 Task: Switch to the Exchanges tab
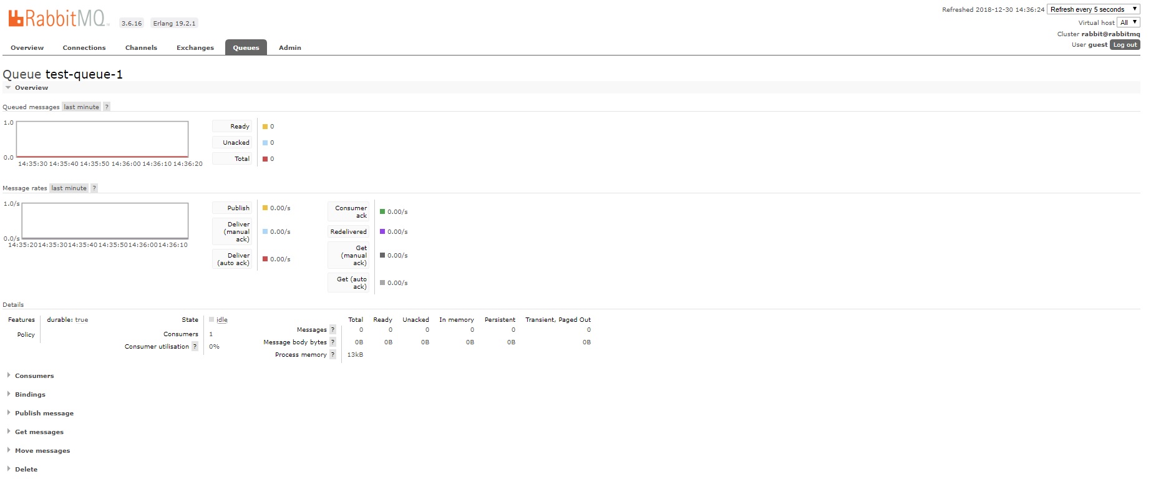click(195, 48)
